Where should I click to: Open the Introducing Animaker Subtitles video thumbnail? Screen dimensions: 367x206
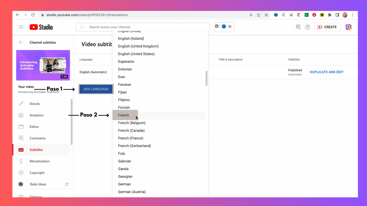(43, 65)
